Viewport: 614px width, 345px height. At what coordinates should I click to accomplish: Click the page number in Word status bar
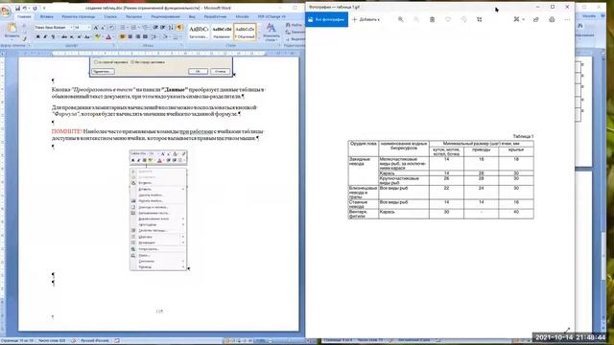click(x=17, y=341)
